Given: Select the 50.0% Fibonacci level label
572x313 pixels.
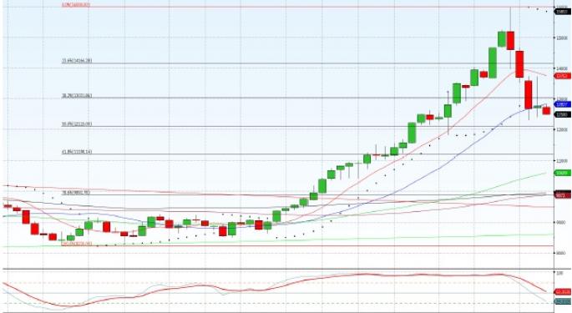Looking at the screenshot, I should pyautogui.click(x=77, y=124).
